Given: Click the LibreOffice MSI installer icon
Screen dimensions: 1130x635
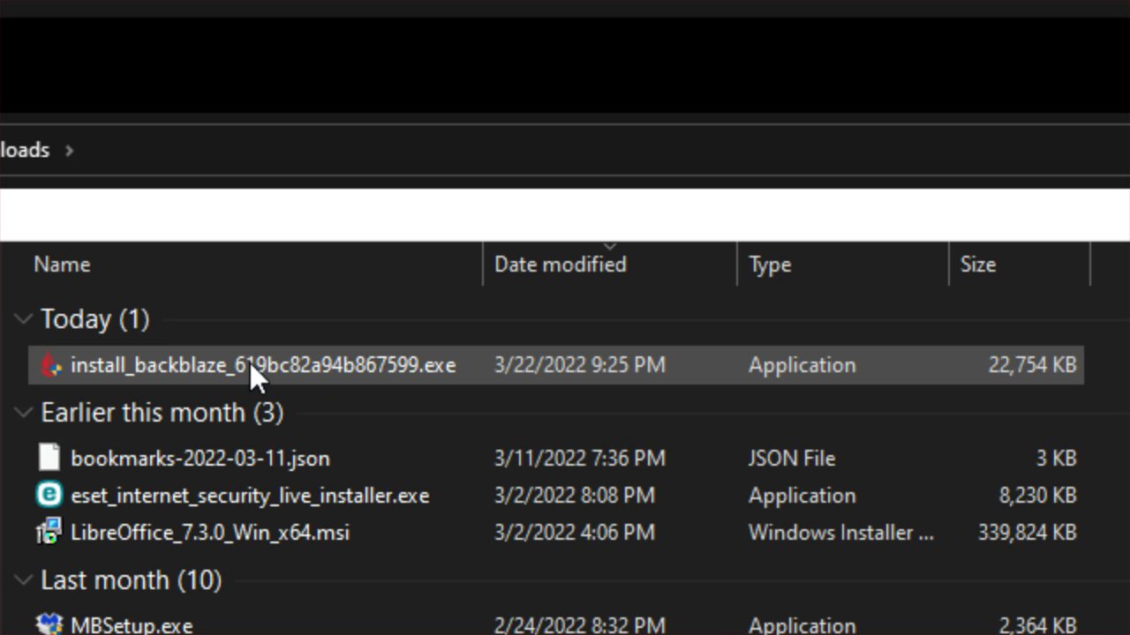Looking at the screenshot, I should (49, 532).
